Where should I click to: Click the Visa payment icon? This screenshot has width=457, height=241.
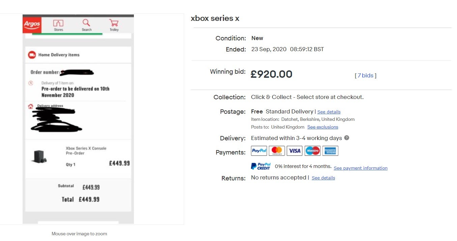pos(294,151)
